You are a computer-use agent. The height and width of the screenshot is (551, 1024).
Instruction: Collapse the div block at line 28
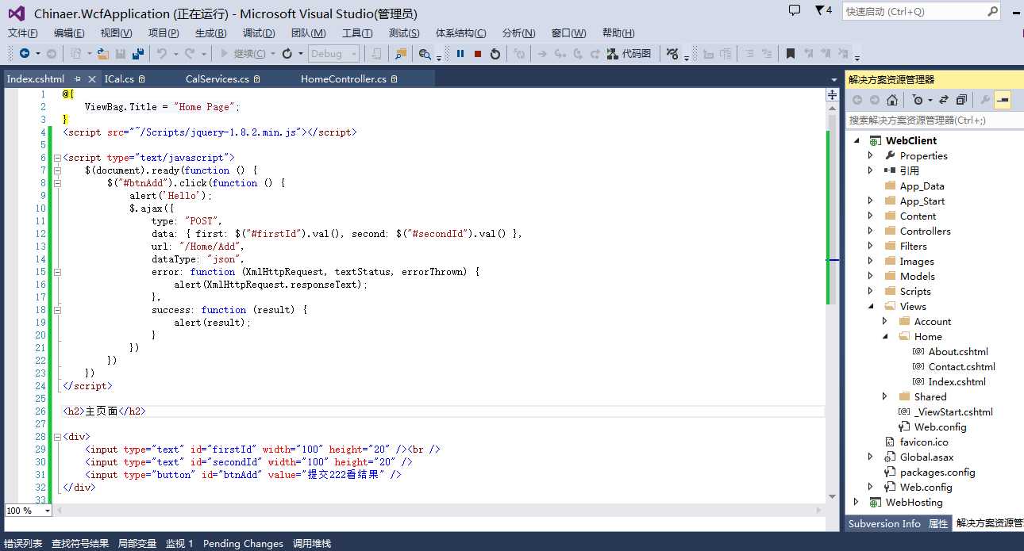tap(57, 437)
